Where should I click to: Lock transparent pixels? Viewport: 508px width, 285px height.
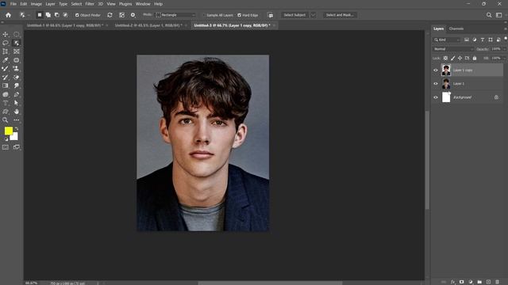(x=445, y=58)
